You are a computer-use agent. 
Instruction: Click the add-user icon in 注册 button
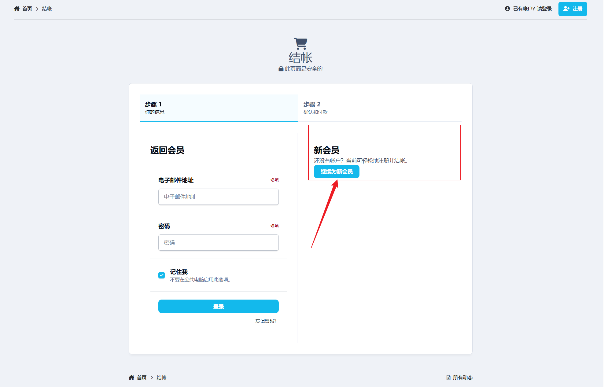coord(566,9)
